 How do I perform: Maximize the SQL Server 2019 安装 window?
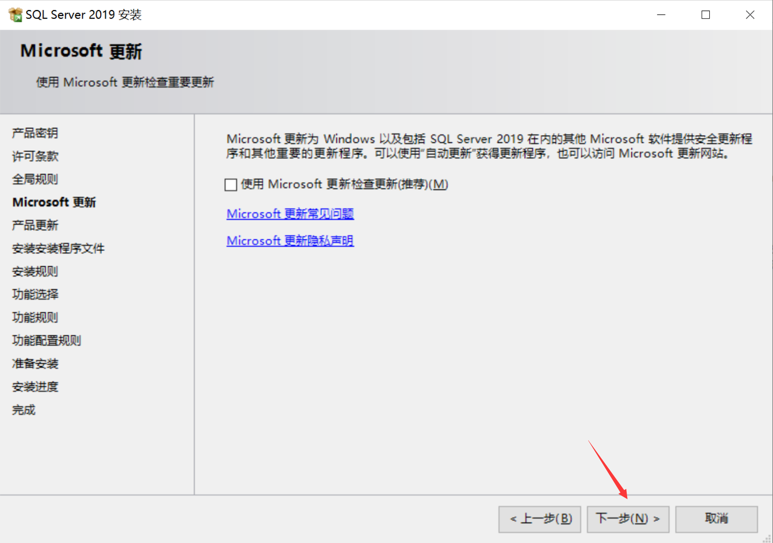pos(706,15)
